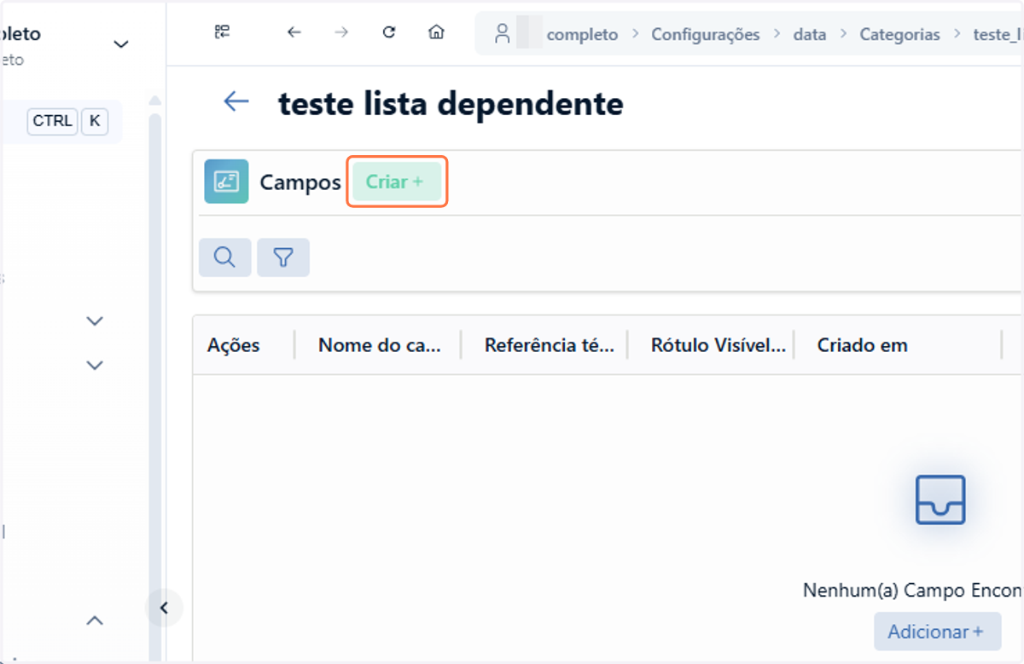This screenshot has width=1024, height=664.
Task: Open the filter funnel in Campos
Action: (283, 257)
